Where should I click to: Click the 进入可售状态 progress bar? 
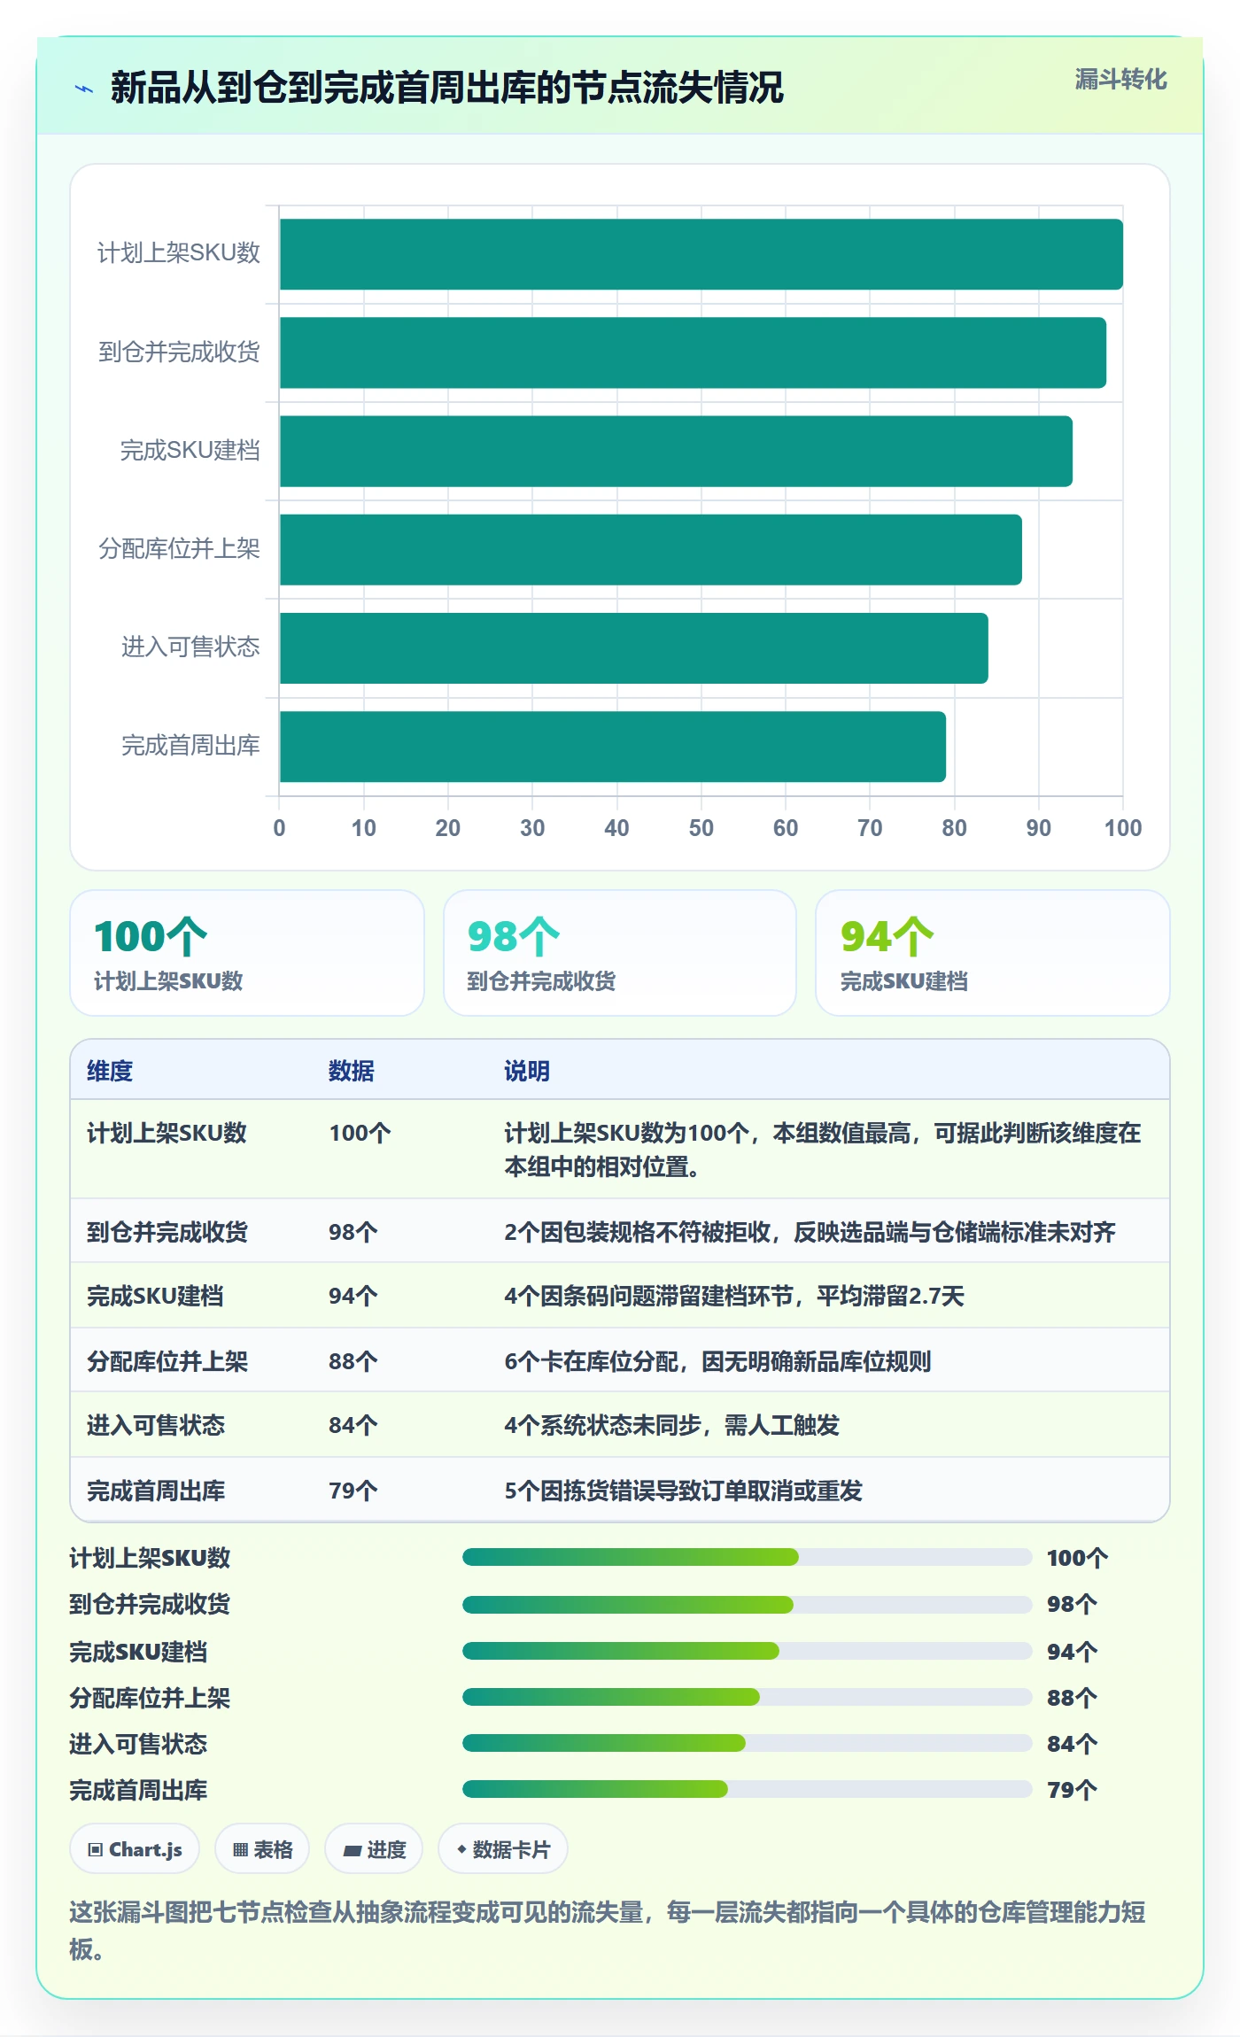747,1743
